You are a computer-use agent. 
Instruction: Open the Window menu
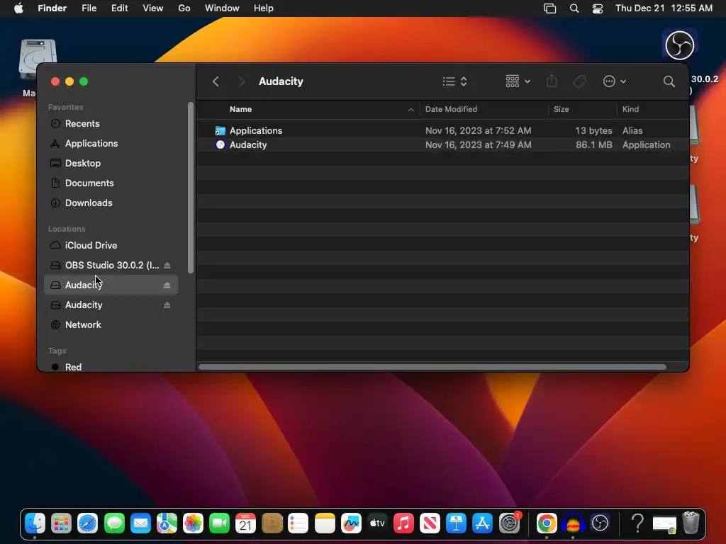pyautogui.click(x=222, y=8)
